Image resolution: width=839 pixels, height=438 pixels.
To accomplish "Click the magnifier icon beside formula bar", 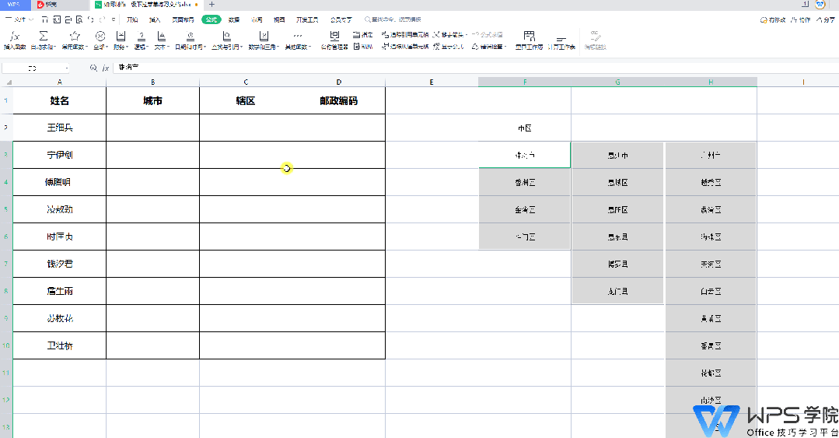I will tap(93, 68).
